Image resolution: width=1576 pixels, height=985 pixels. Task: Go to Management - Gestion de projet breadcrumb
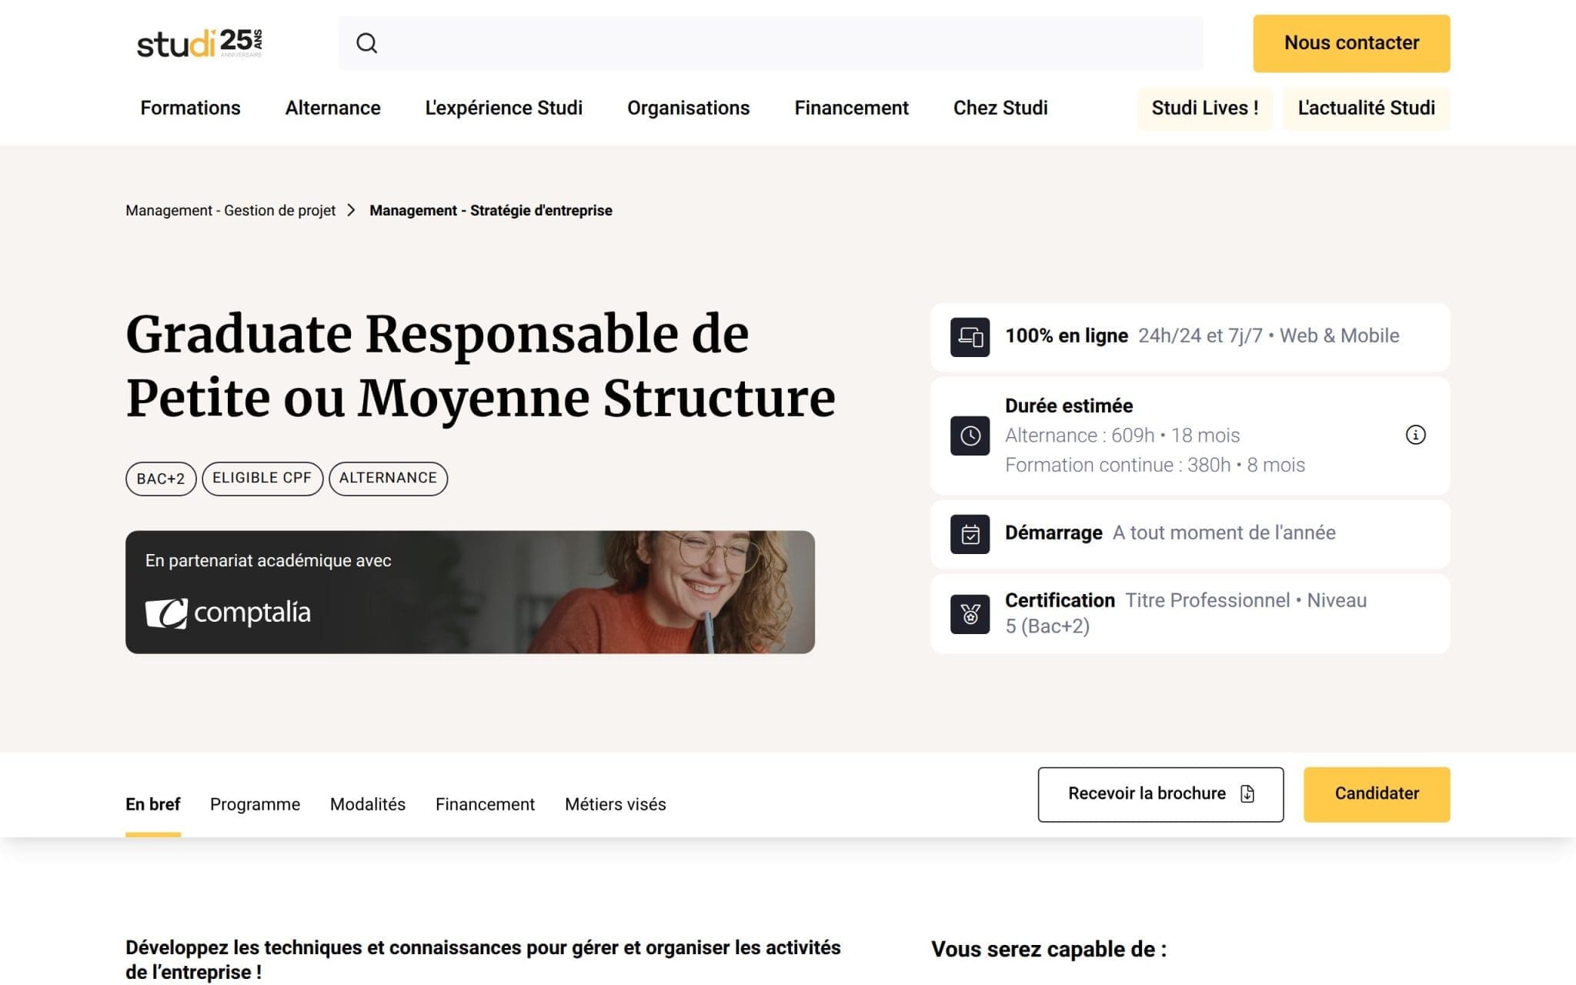(230, 210)
